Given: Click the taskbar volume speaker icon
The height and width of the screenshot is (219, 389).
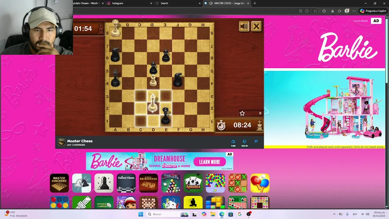Looking at the screenshot, I should (367, 214).
